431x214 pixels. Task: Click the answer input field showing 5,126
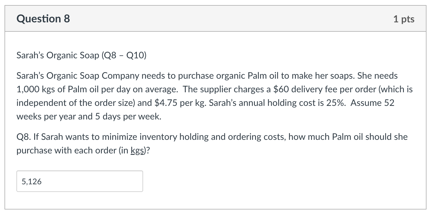(x=79, y=181)
